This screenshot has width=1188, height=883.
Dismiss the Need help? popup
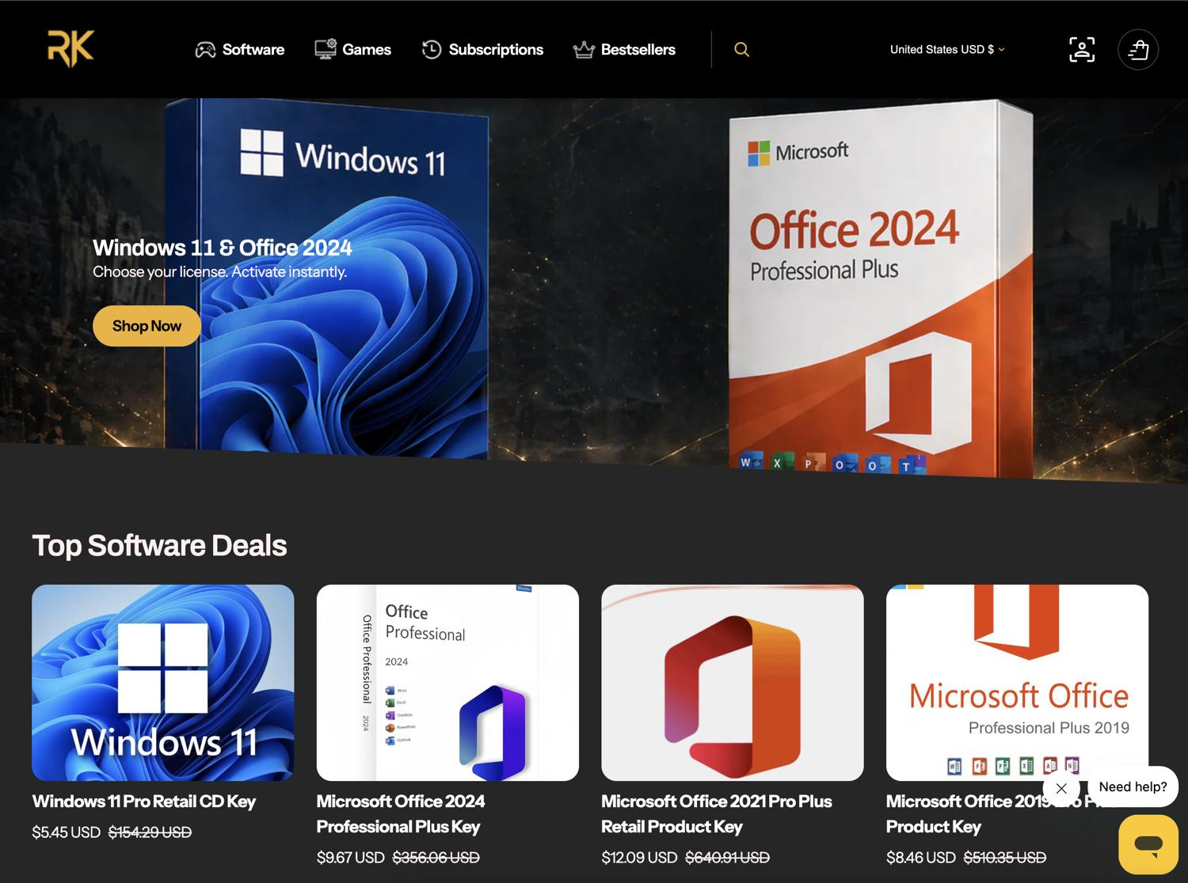[1061, 788]
